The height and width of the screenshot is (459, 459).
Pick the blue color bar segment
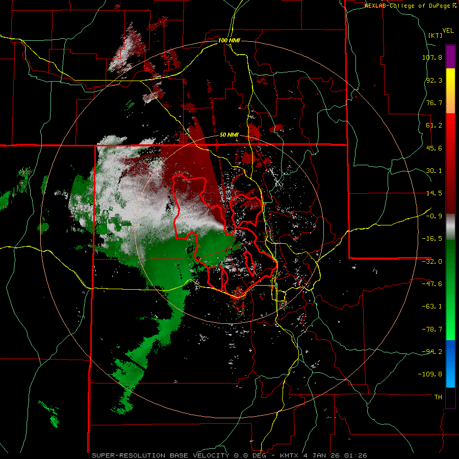450,364
